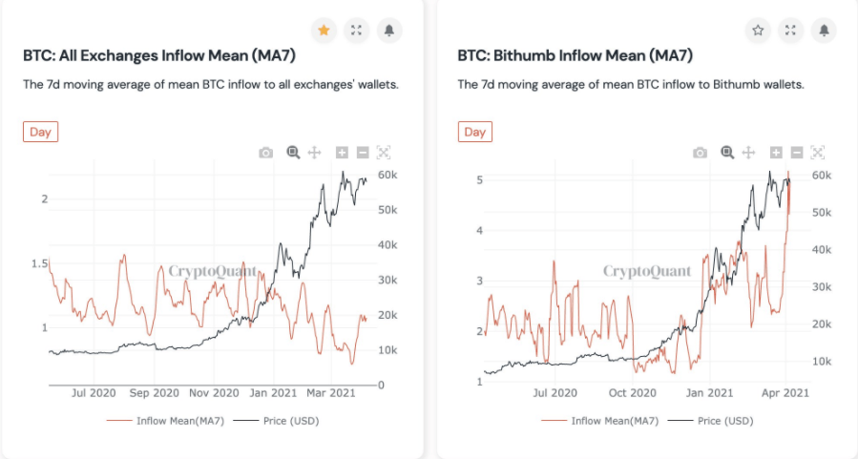Activate pan tool on All Exchanges chart
Viewport: 858px width, 459px height.
[x=315, y=153]
